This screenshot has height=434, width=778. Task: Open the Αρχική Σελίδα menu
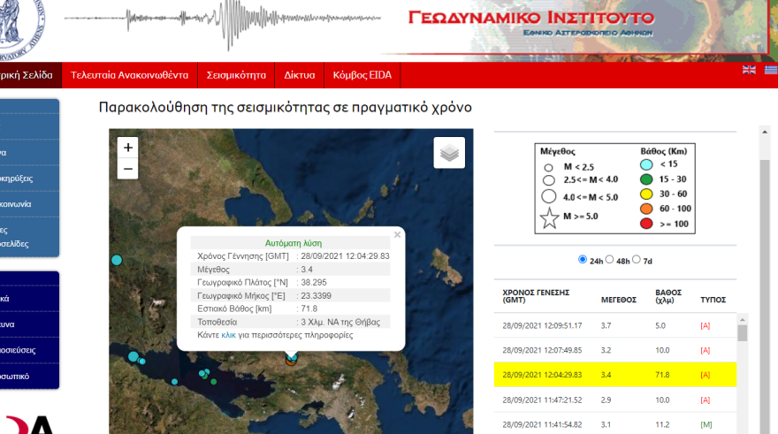31,75
